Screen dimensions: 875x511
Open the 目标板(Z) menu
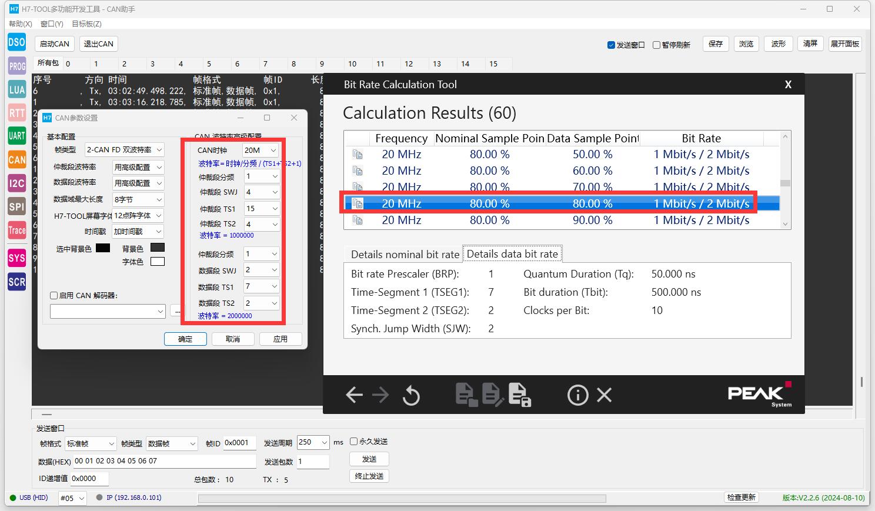[86, 24]
